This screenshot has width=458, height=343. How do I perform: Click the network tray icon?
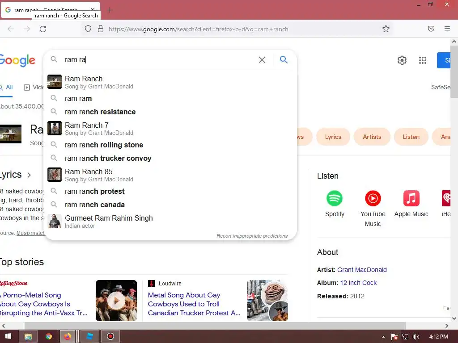405,337
